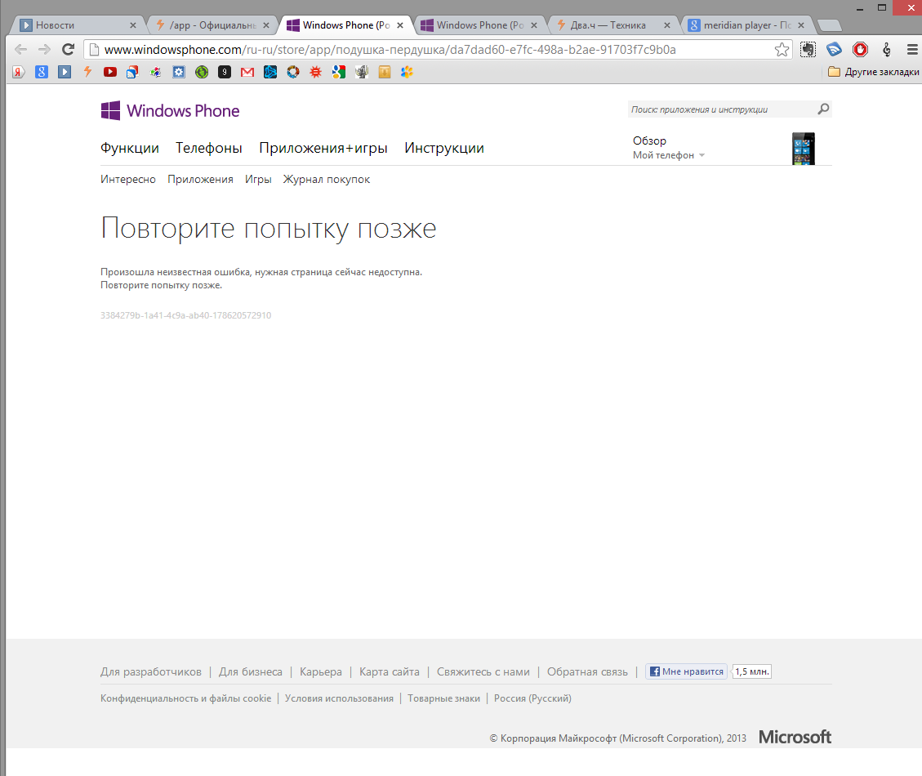This screenshot has height=776, width=922.
Task: Open Для бизнеса footer link
Action: (x=251, y=672)
